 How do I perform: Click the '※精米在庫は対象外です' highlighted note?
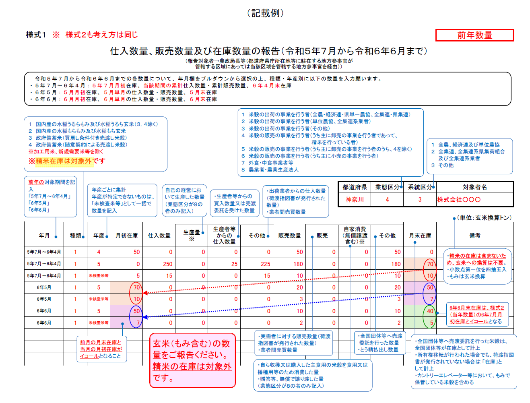pyautogui.click(x=67, y=161)
